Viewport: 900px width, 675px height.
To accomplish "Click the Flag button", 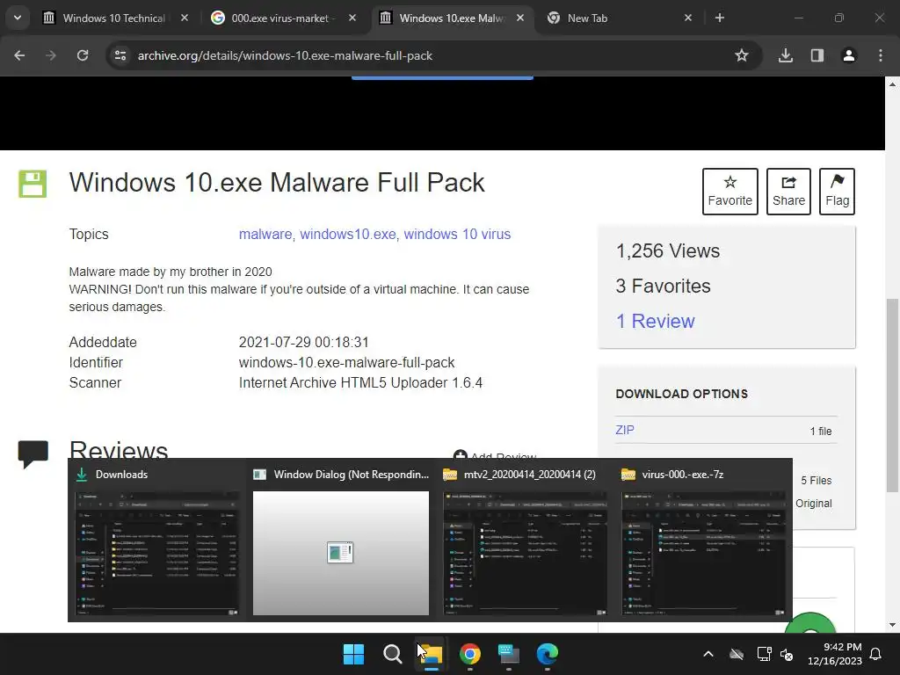I will [x=837, y=192].
